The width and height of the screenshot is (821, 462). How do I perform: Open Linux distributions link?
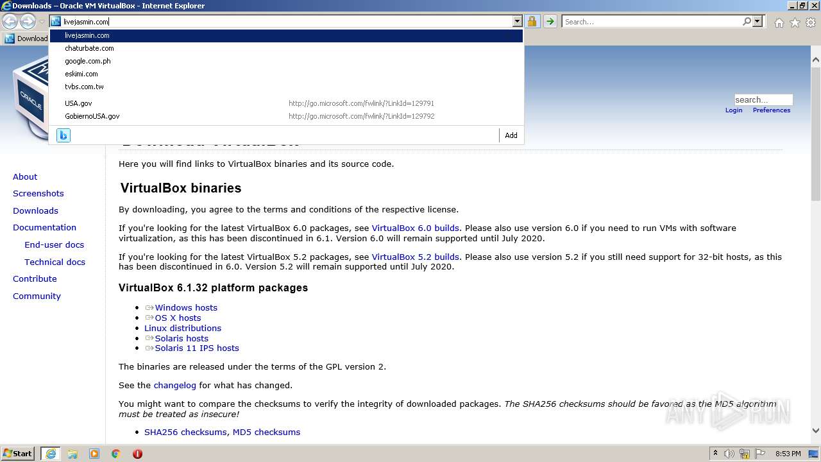(183, 328)
